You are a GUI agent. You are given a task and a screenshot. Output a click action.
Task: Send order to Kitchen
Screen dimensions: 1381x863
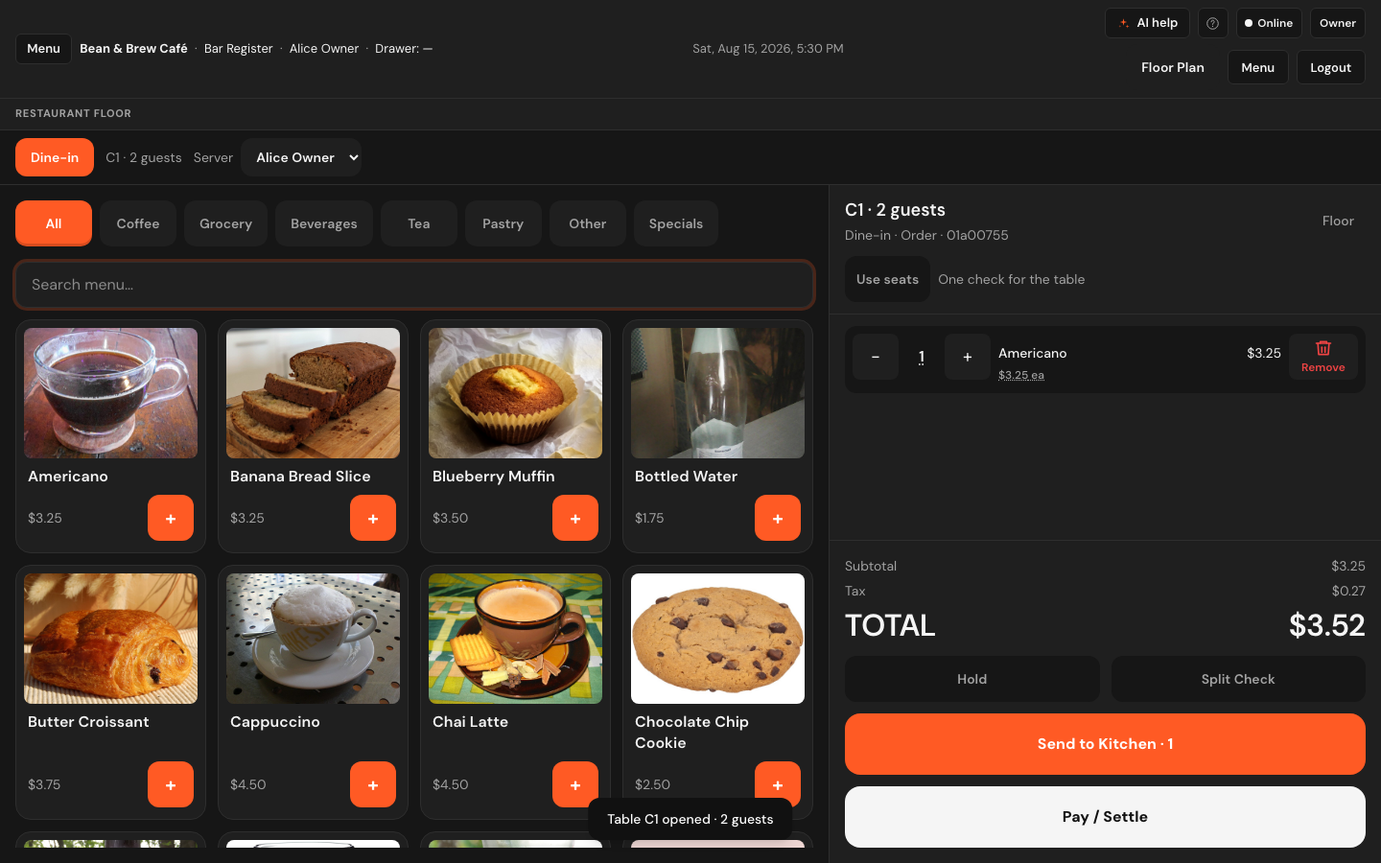point(1105,744)
